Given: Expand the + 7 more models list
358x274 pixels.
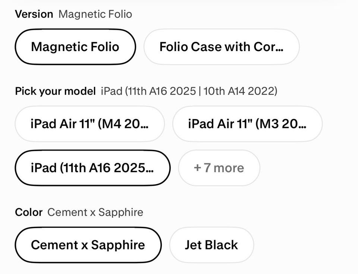Looking at the screenshot, I should 219,168.
